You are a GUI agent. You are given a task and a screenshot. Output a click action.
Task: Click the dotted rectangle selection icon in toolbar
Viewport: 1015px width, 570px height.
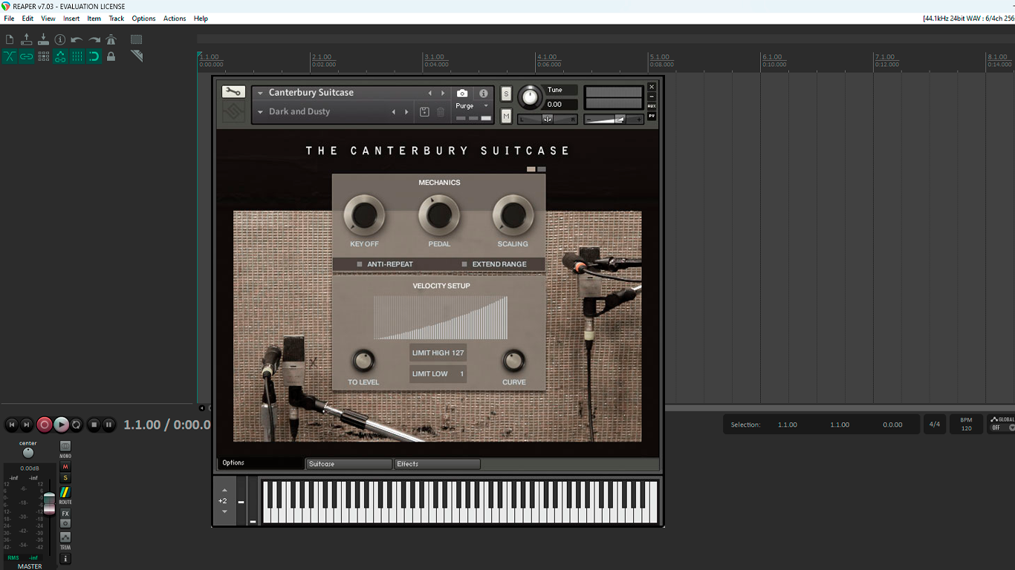tap(137, 39)
